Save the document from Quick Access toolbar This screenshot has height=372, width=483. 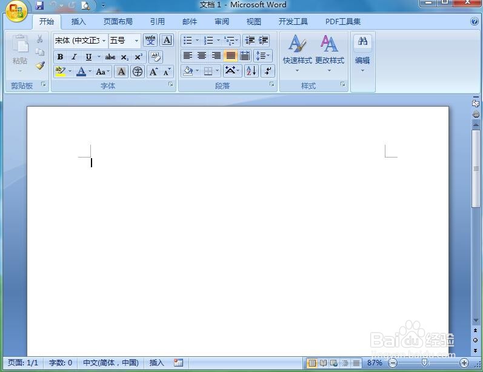(x=39, y=5)
